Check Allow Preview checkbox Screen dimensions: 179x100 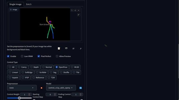point(57,56)
